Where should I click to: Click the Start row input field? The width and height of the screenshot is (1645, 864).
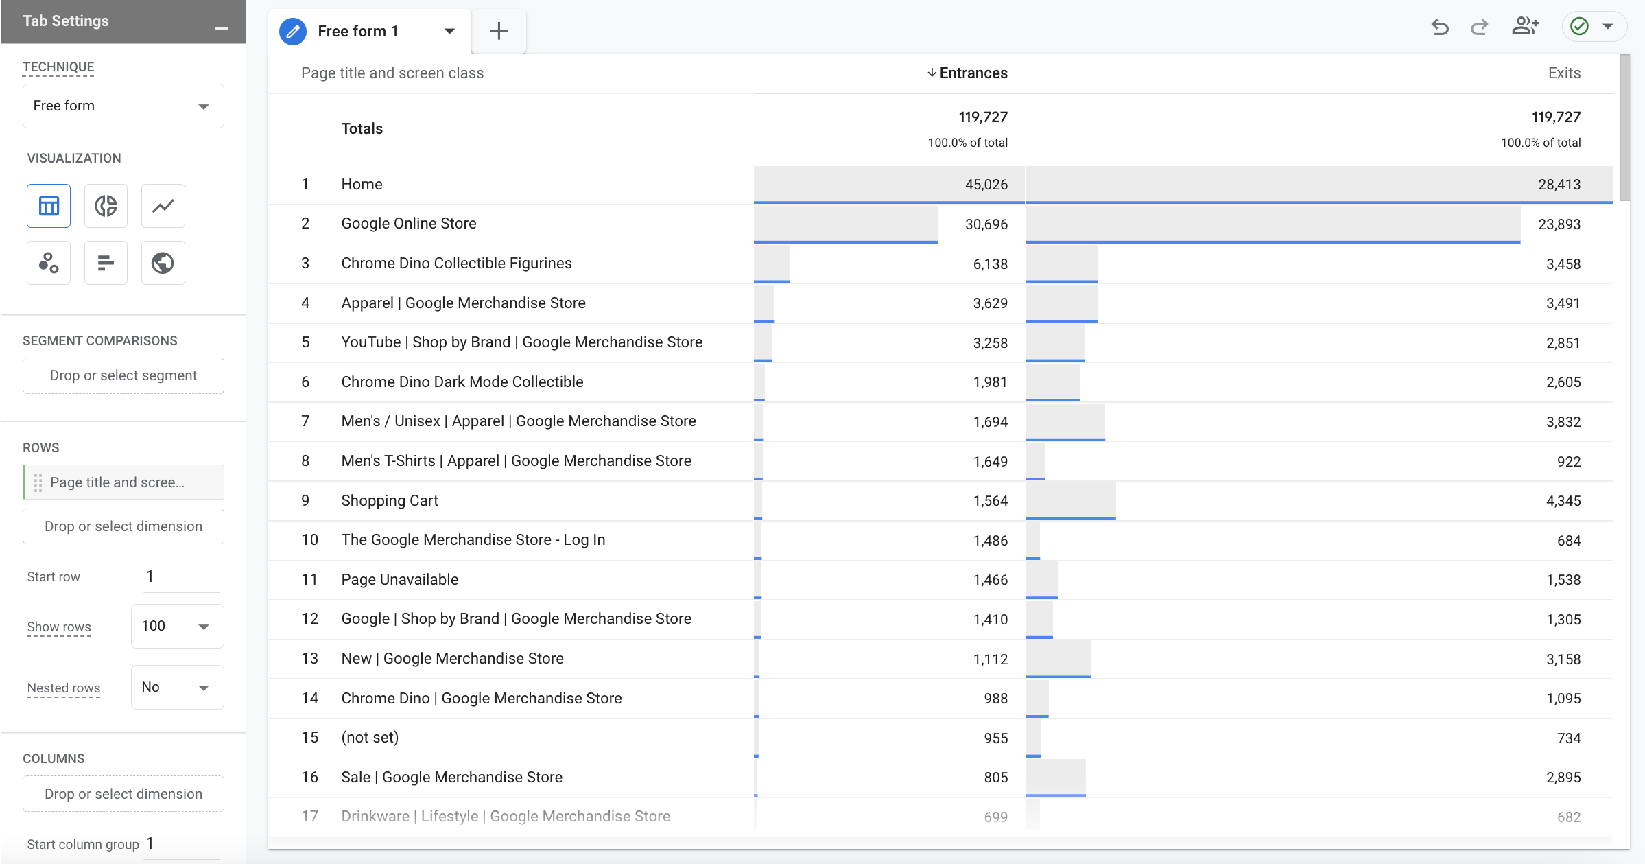(x=181, y=576)
